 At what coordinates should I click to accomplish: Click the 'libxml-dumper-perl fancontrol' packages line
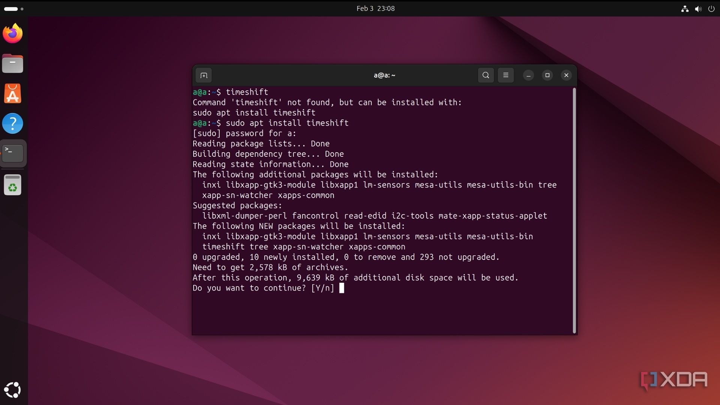click(x=375, y=216)
